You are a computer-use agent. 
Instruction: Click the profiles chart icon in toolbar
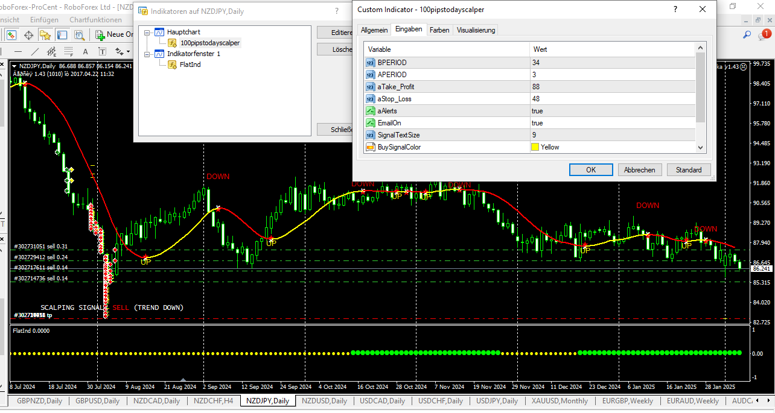(62, 35)
